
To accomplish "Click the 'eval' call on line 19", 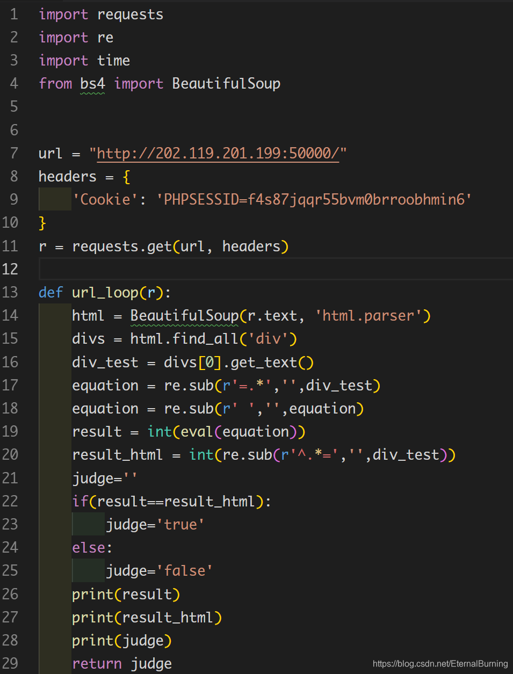I will [x=197, y=432].
